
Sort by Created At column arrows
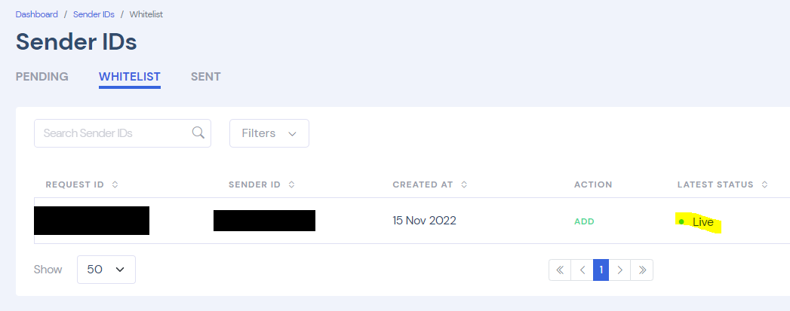click(x=464, y=184)
